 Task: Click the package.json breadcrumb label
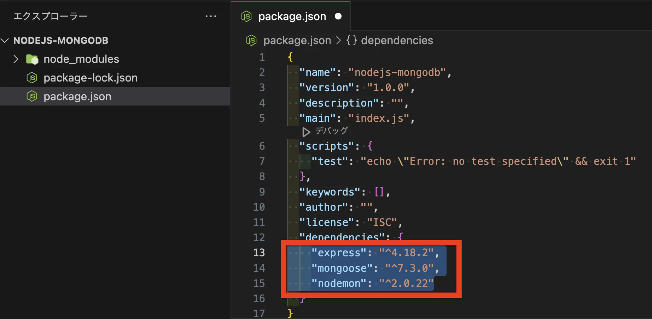297,41
